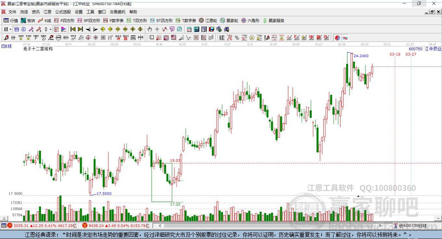442x239 pixels.
Task: Click the color gradient triangle icon
Action: click(64, 29)
